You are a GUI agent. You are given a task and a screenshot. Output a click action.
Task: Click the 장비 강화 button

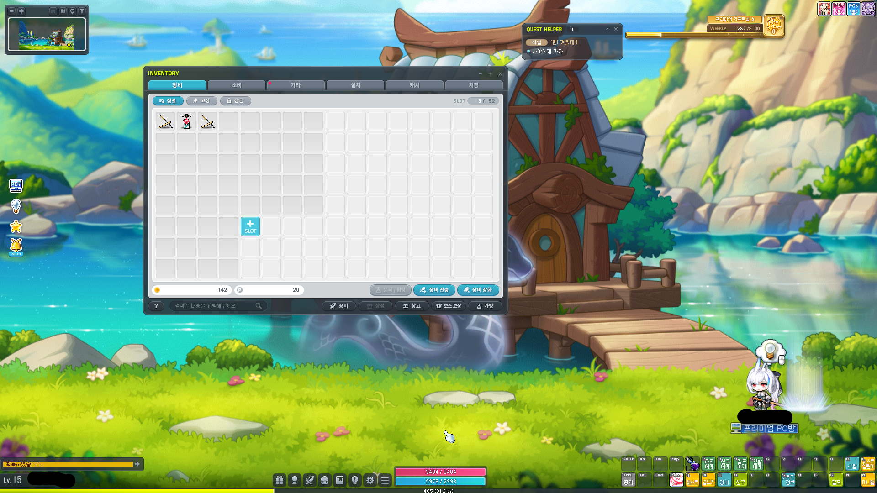(x=478, y=290)
